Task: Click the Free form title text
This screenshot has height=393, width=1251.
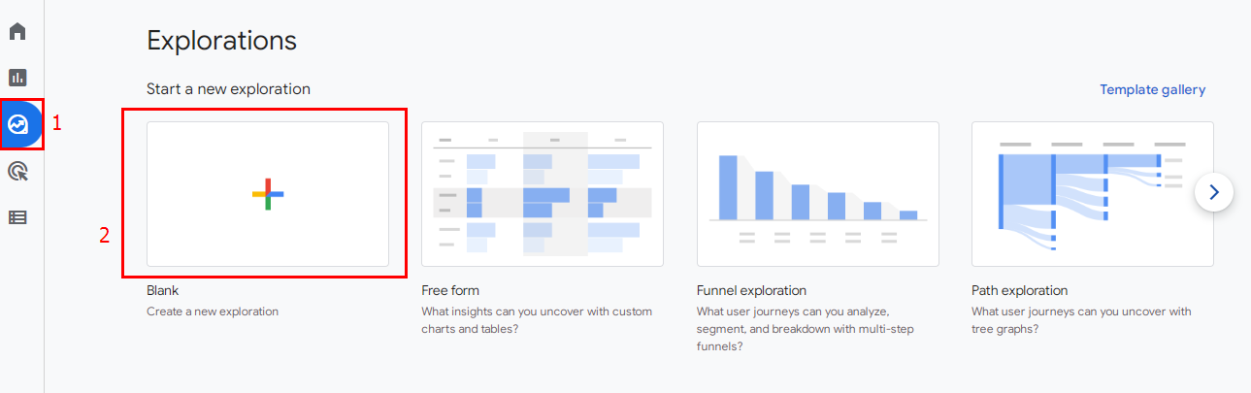Action: pyautogui.click(x=450, y=290)
